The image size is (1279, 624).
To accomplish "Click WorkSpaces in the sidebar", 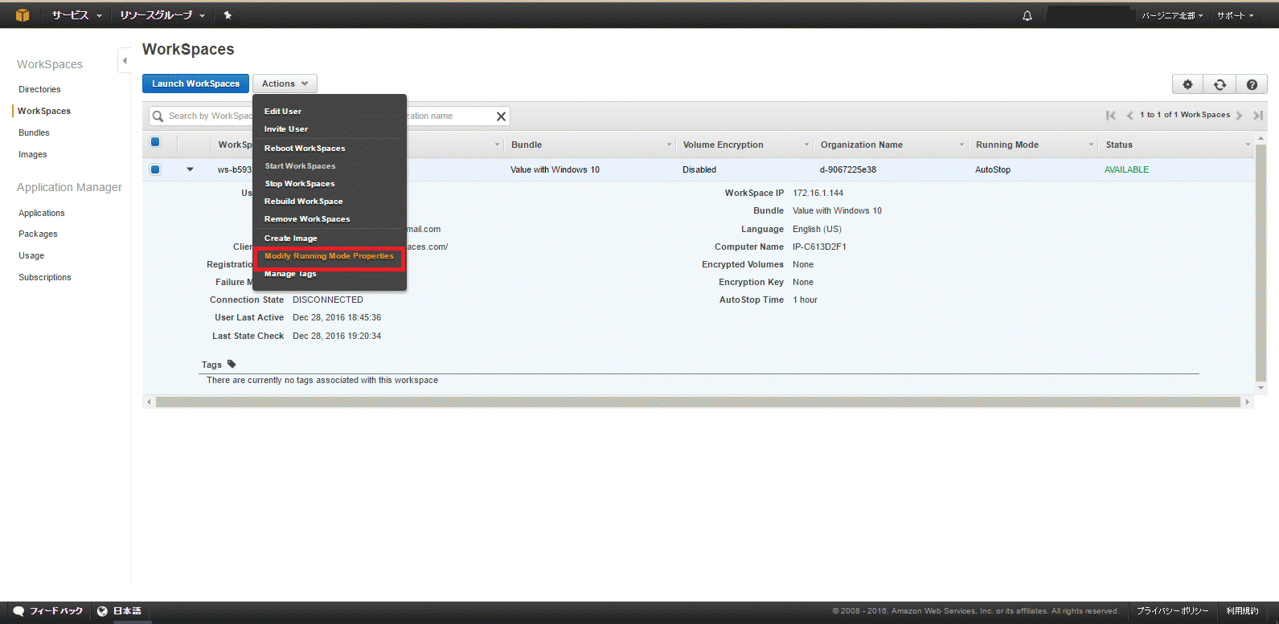I will pos(44,111).
